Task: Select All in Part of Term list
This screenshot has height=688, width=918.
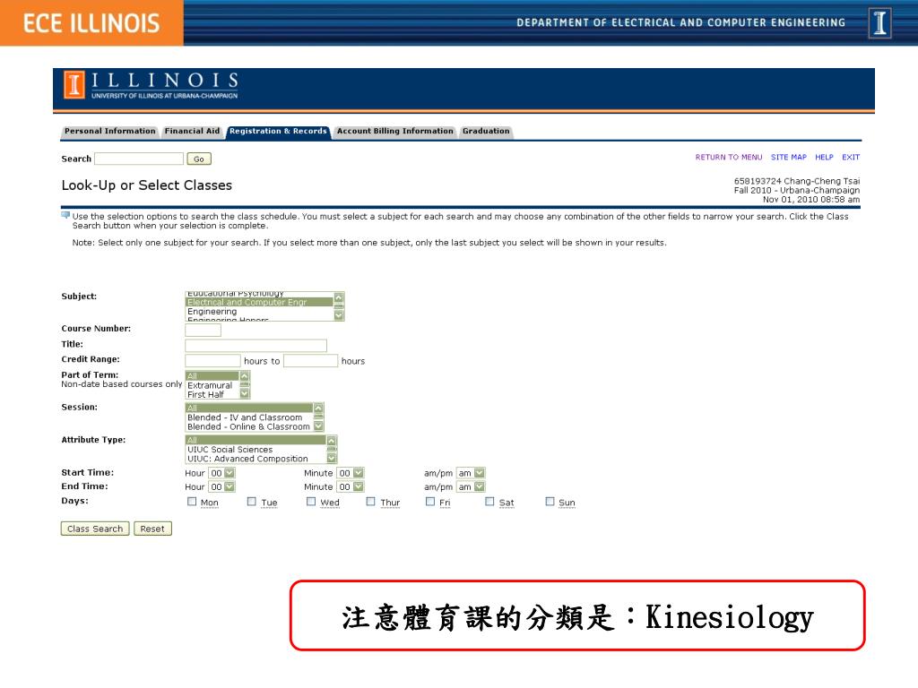Action: tap(212, 375)
